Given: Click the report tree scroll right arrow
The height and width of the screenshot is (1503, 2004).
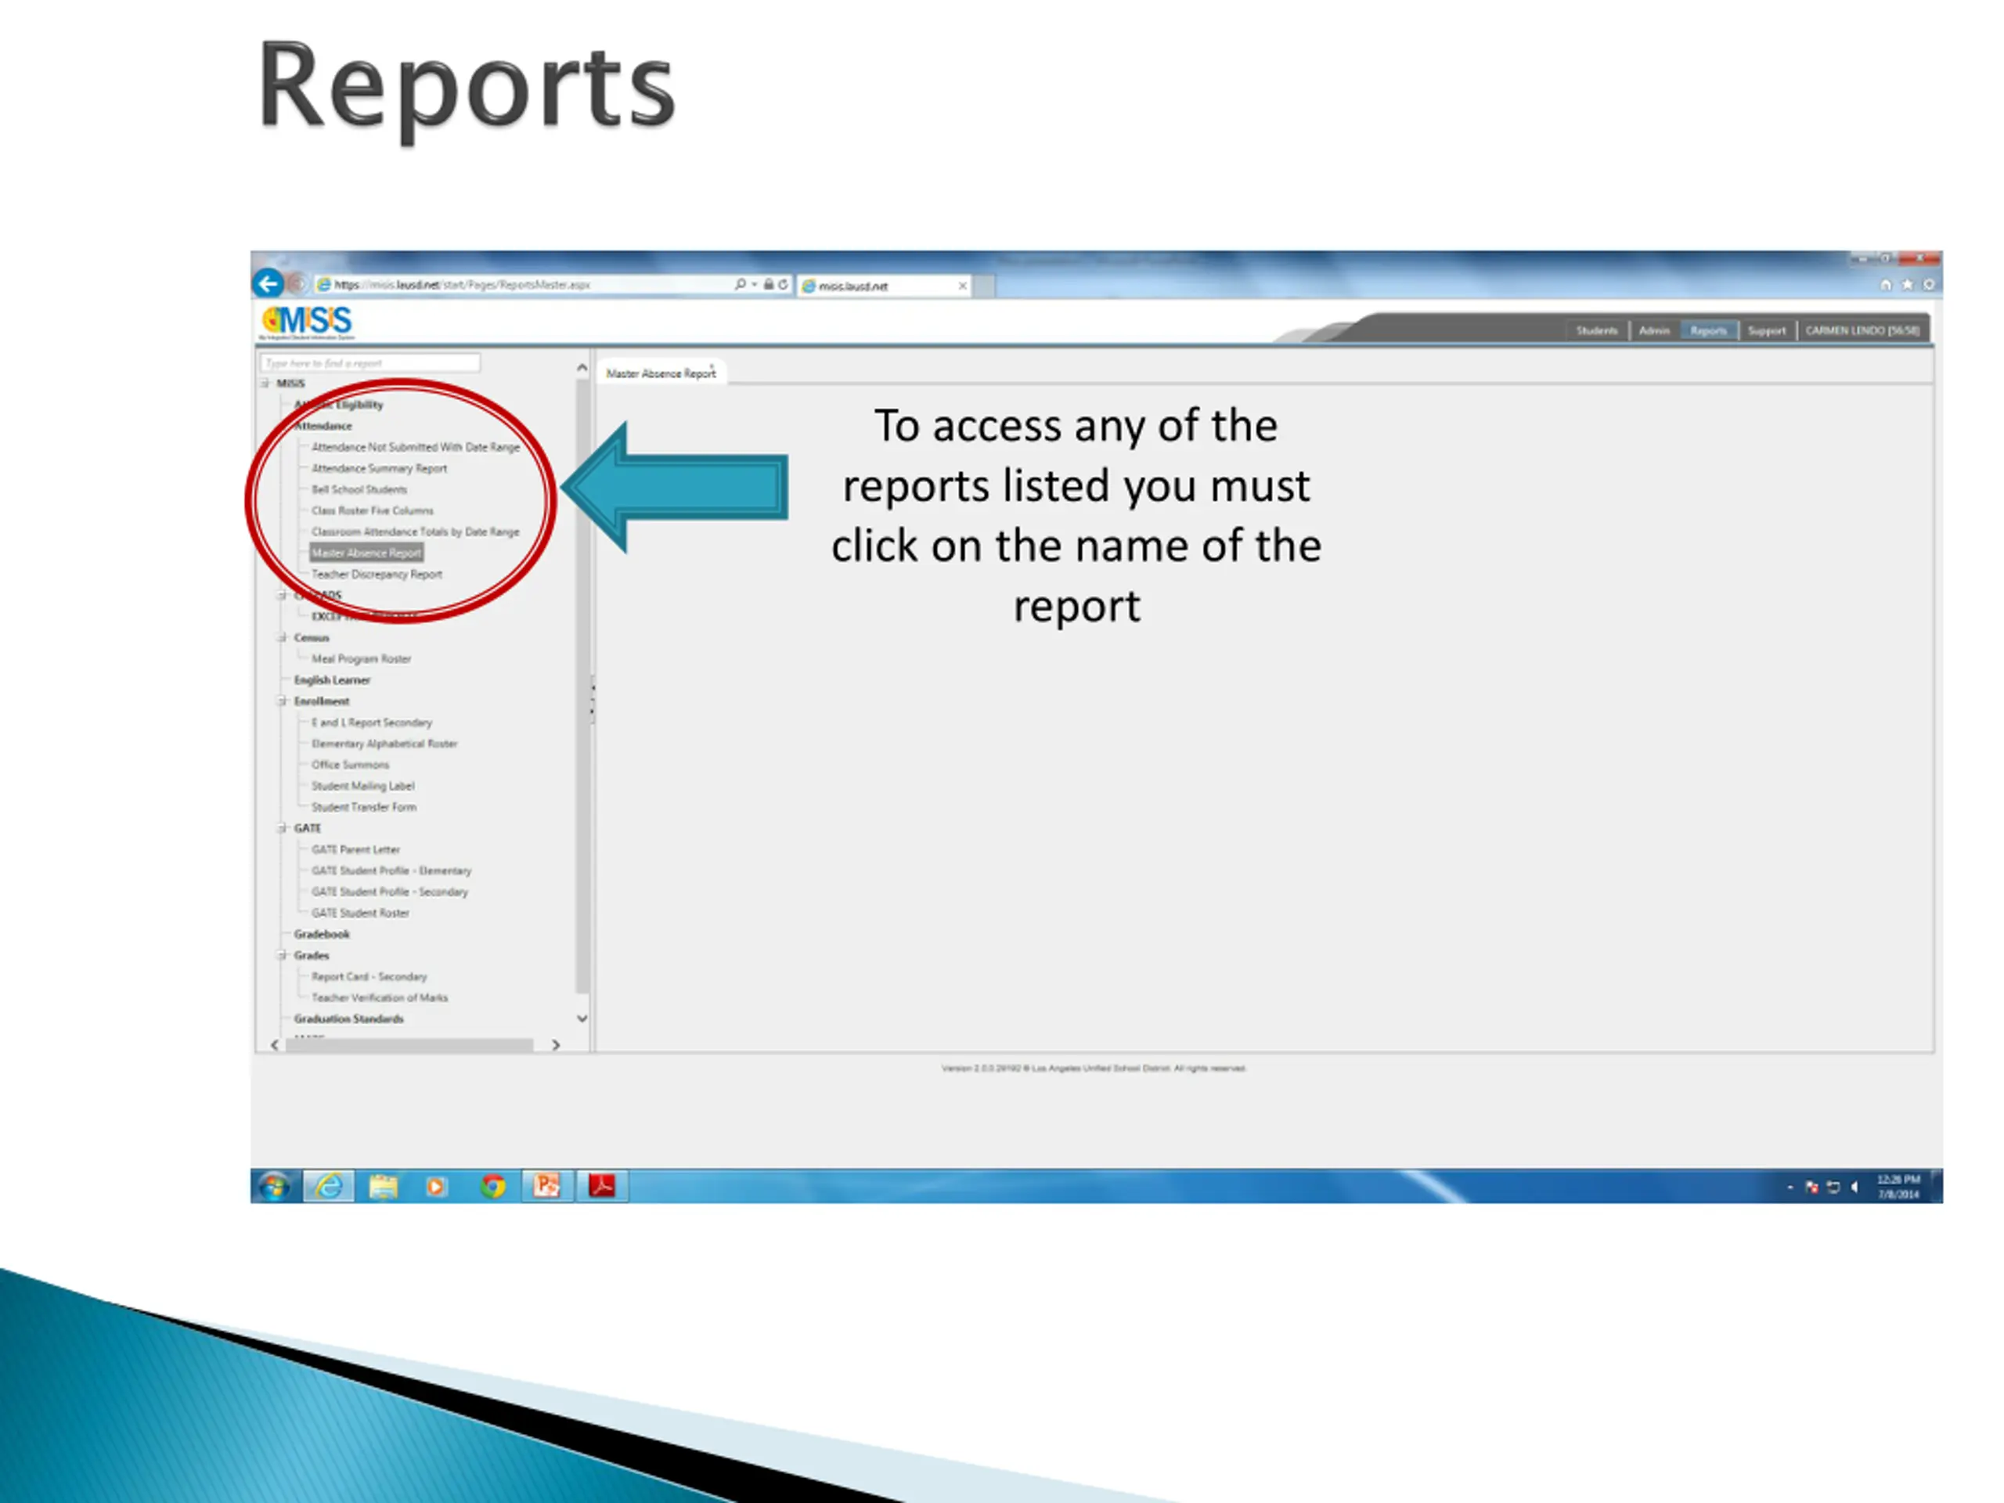Looking at the screenshot, I should pos(555,1046).
